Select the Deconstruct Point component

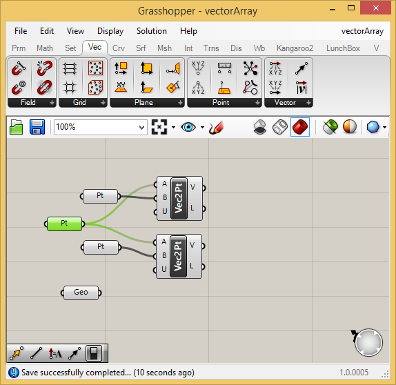click(198, 87)
